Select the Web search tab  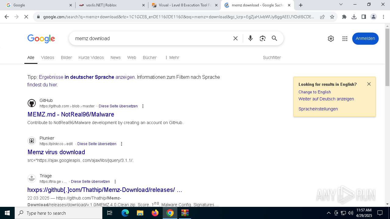[x=132, y=57]
